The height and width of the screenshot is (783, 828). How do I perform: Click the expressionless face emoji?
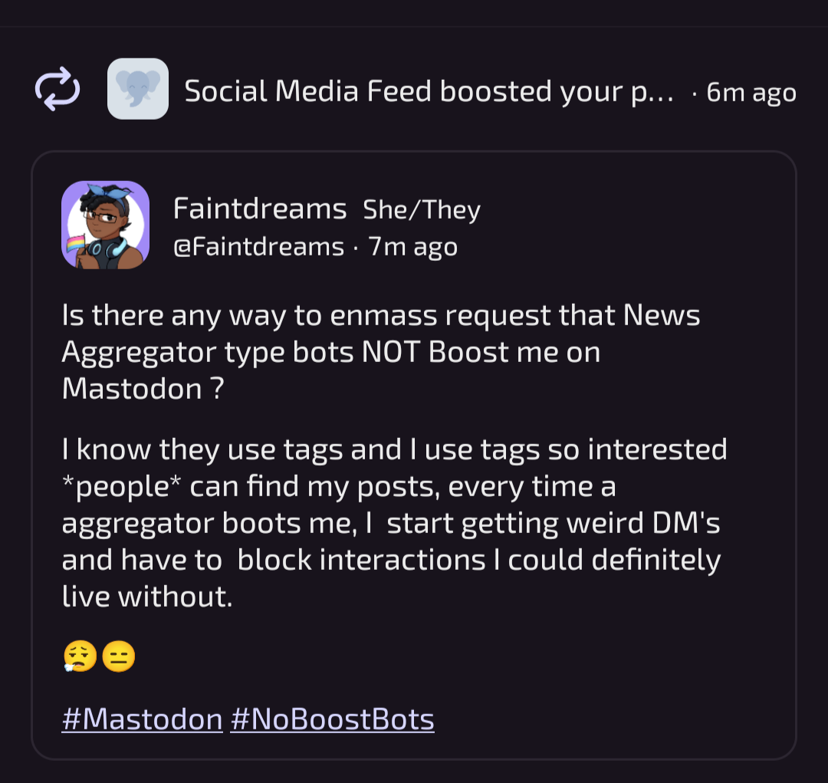point(118,656)
